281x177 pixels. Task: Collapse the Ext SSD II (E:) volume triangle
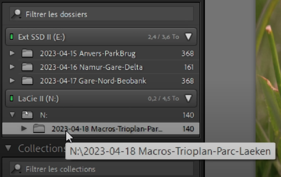(x=188, y=37)
